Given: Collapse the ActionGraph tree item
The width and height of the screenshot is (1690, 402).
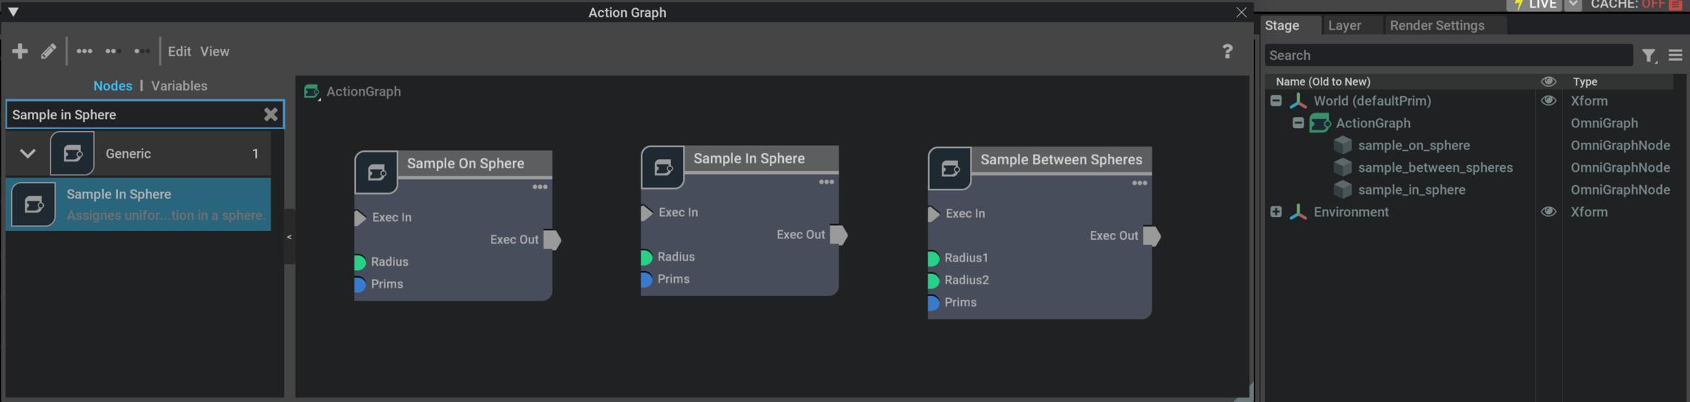Looking at the screenshot, I should coord(1298,123).
